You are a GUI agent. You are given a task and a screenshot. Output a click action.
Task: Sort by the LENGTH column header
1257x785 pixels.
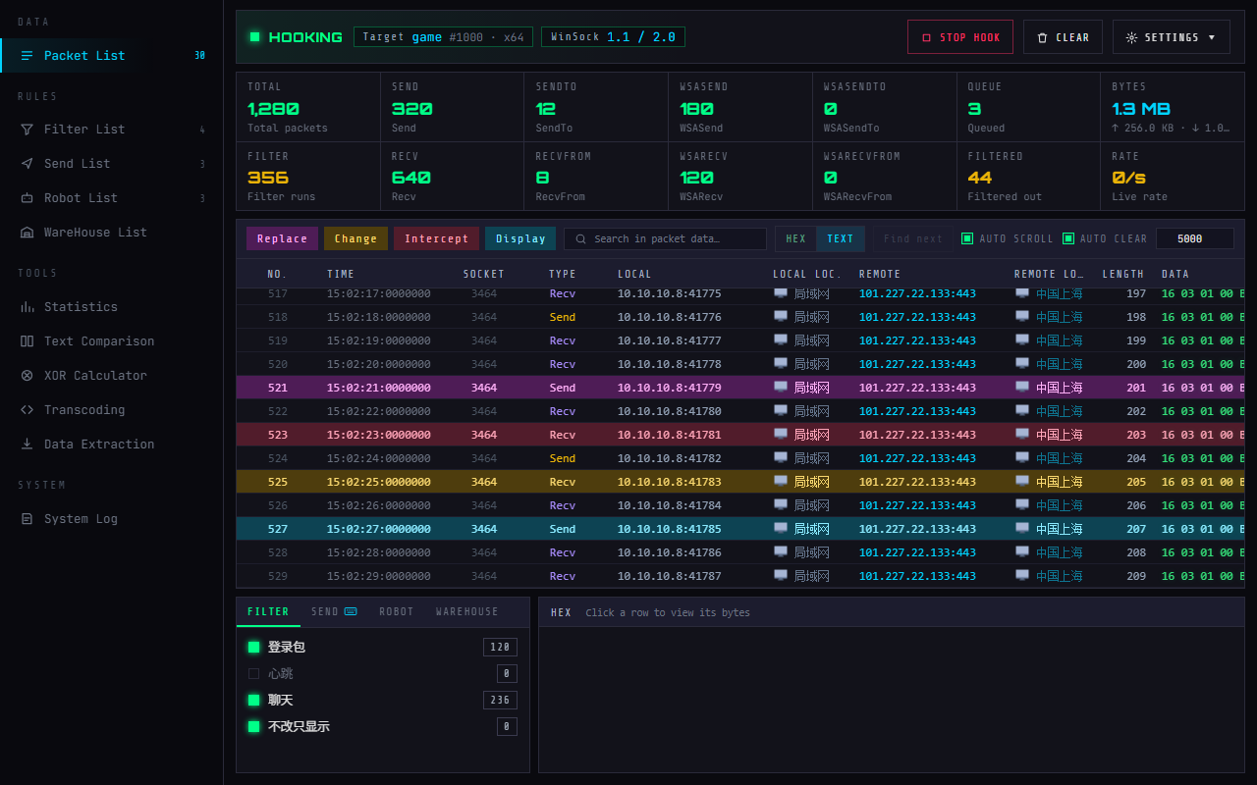[1122, 274]
